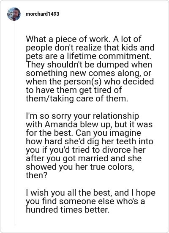Click the phrase "What a piece of work"
This screenshot has width=169, height=233.
point(67,39)
